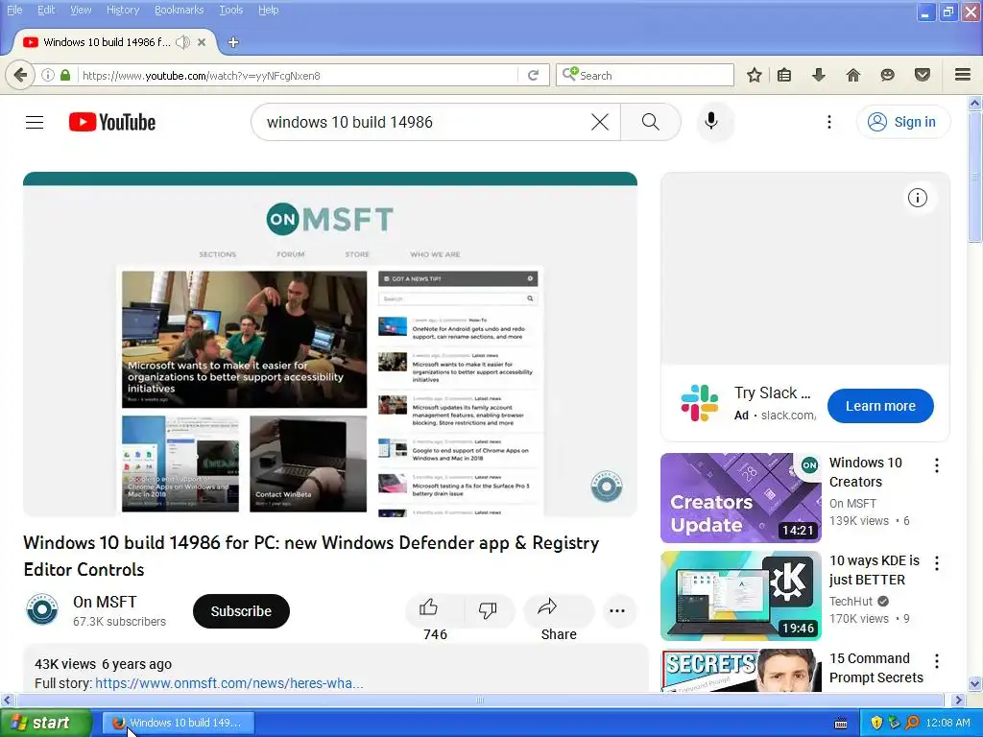The height and width of the screenshot is (737, 983).
Task: Click the Firefox search engine box
Action: 644,75
